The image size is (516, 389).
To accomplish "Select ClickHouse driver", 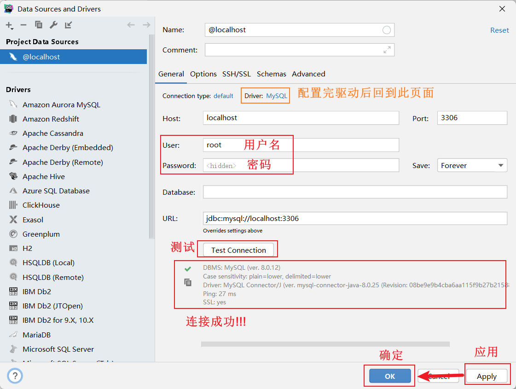I will (x=41, y=205).
